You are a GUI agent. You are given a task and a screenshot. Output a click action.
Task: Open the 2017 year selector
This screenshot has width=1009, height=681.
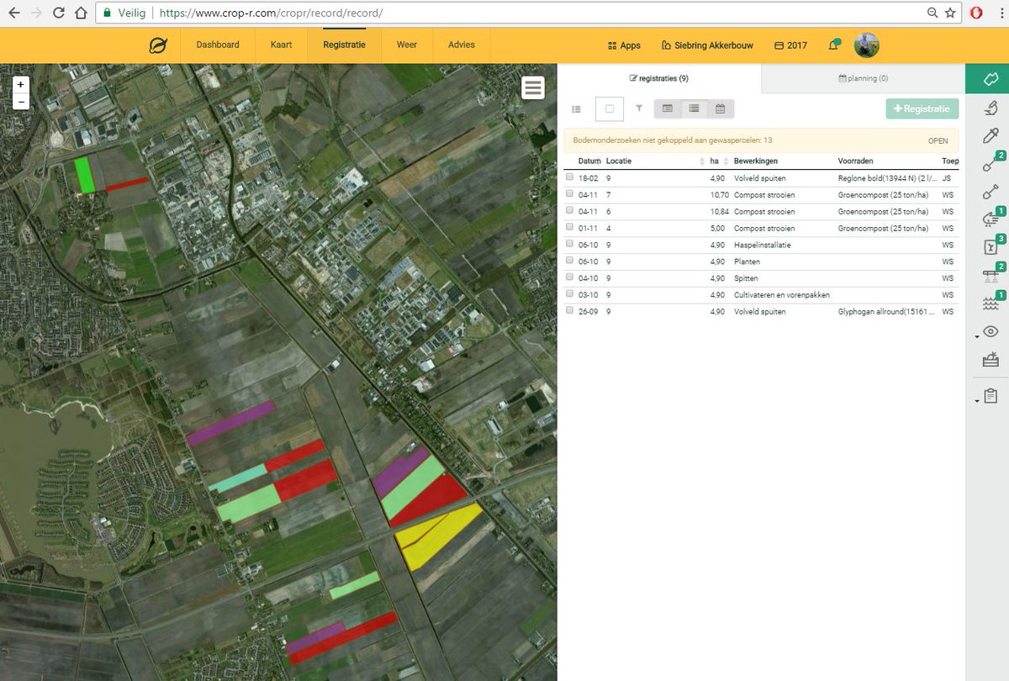click(x=790, y=45)
